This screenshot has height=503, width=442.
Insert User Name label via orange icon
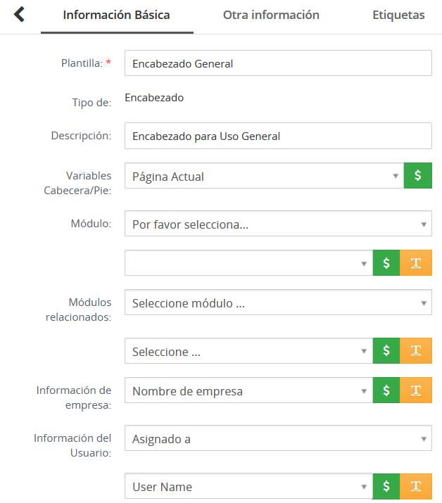coord(416,486)
